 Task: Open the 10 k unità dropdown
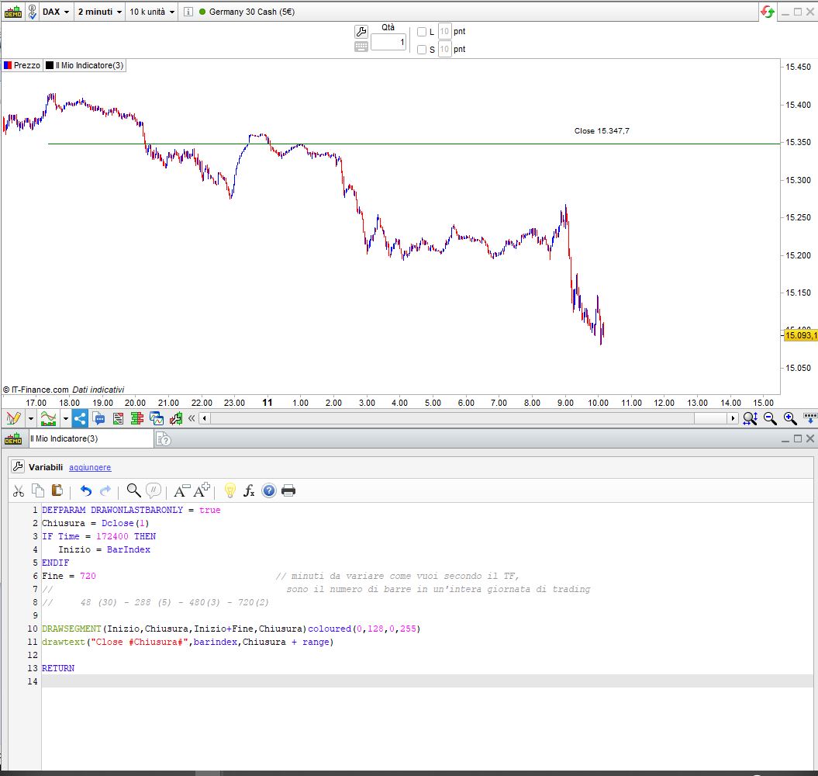(x=151, y=12)
